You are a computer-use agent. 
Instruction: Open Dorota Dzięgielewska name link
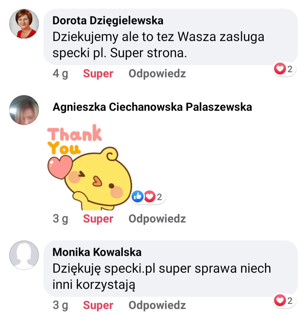click(108, 21)
